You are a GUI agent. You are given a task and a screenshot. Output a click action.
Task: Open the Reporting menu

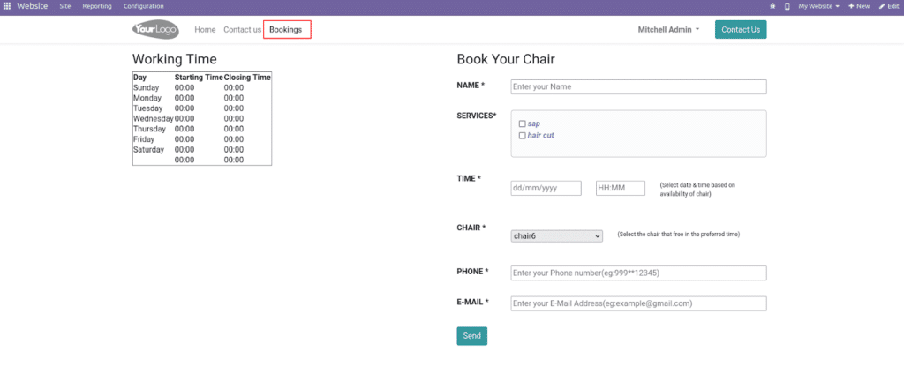click(x=97, y=6)
